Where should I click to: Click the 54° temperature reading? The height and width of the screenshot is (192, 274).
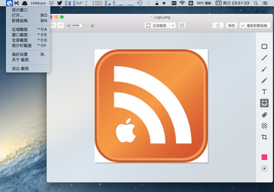coord(80,3)
